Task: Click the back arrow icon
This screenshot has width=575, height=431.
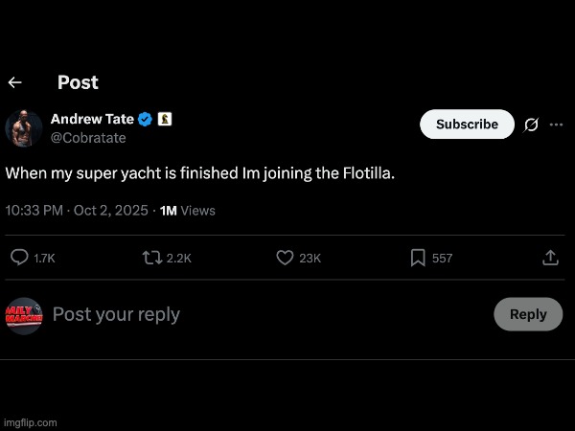Action: click(15, 83)
